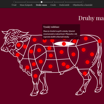
Task: Select the red dot on cow's cheek
Action: 19,45
